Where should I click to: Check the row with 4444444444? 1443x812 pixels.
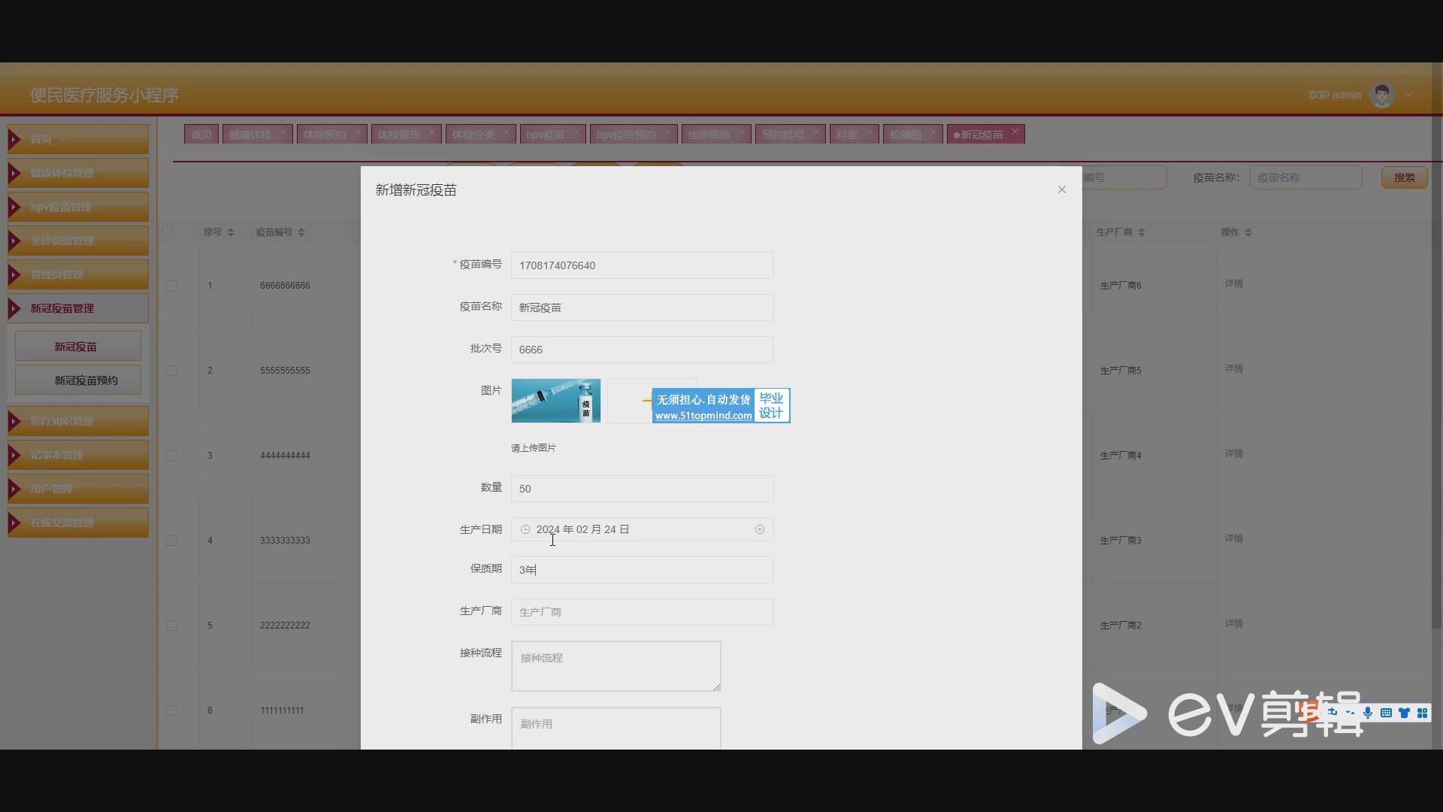point(171,456)
